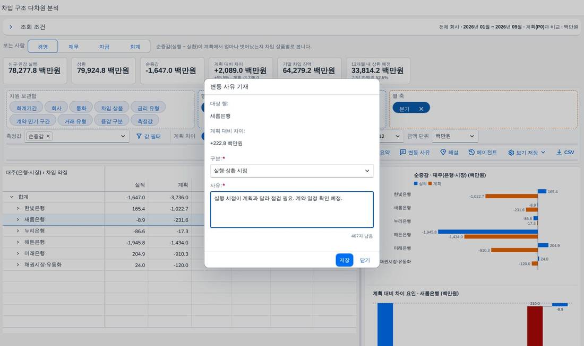Collapse the 합계 total row
This screenshot has height=346, width=584.
[12, 197]
